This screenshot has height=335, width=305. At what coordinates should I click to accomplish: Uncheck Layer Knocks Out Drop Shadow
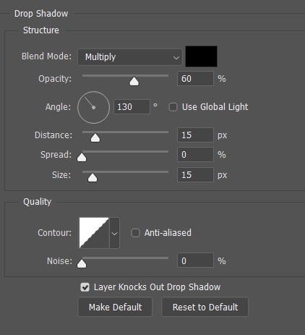pyautogui.click(x=85, y=287)
